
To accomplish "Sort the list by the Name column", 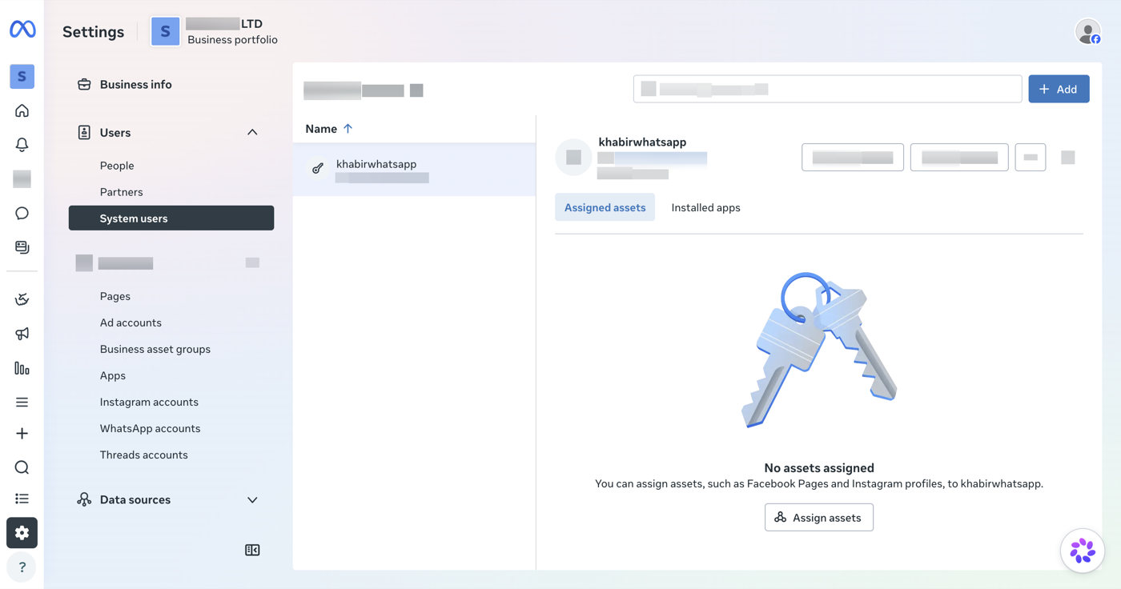I will pos(329,128).
